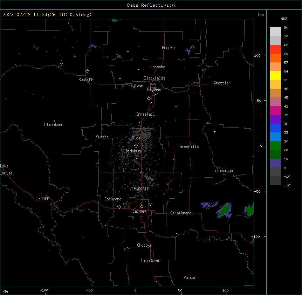
Task: Click the Strathmore label
Action: (181, 213)
